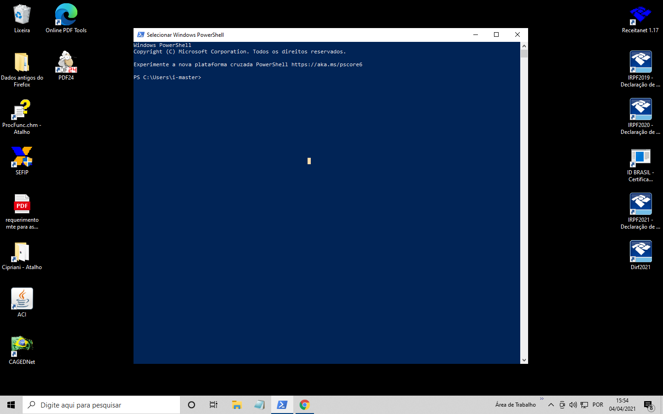Show hidden system tray icons
This screenshot has width=663, height=414.
click(x=551, y=405)
